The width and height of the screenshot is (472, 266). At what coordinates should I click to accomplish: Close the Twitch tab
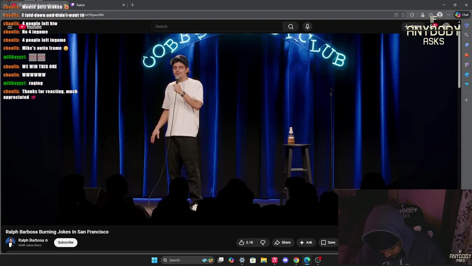124,5
